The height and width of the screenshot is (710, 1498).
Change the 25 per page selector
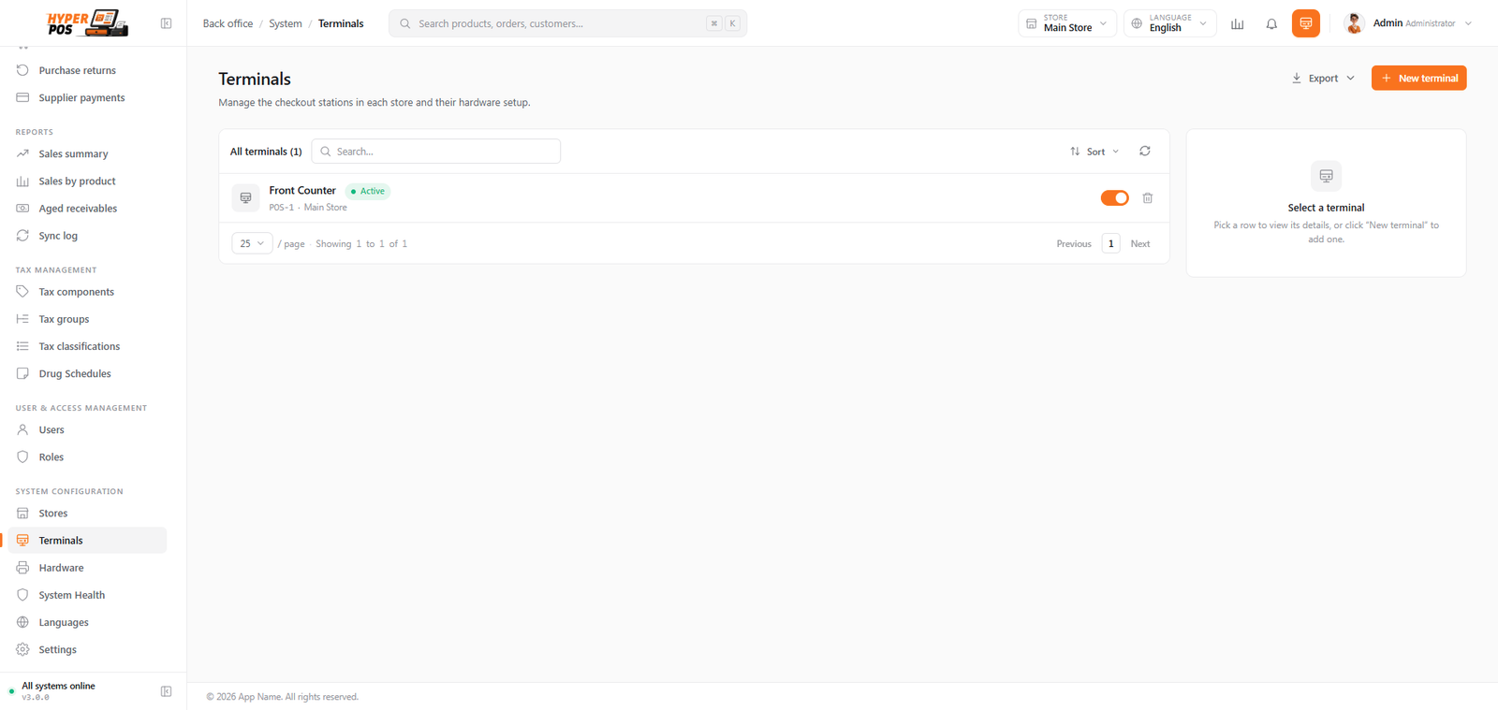tap(252, 243)
